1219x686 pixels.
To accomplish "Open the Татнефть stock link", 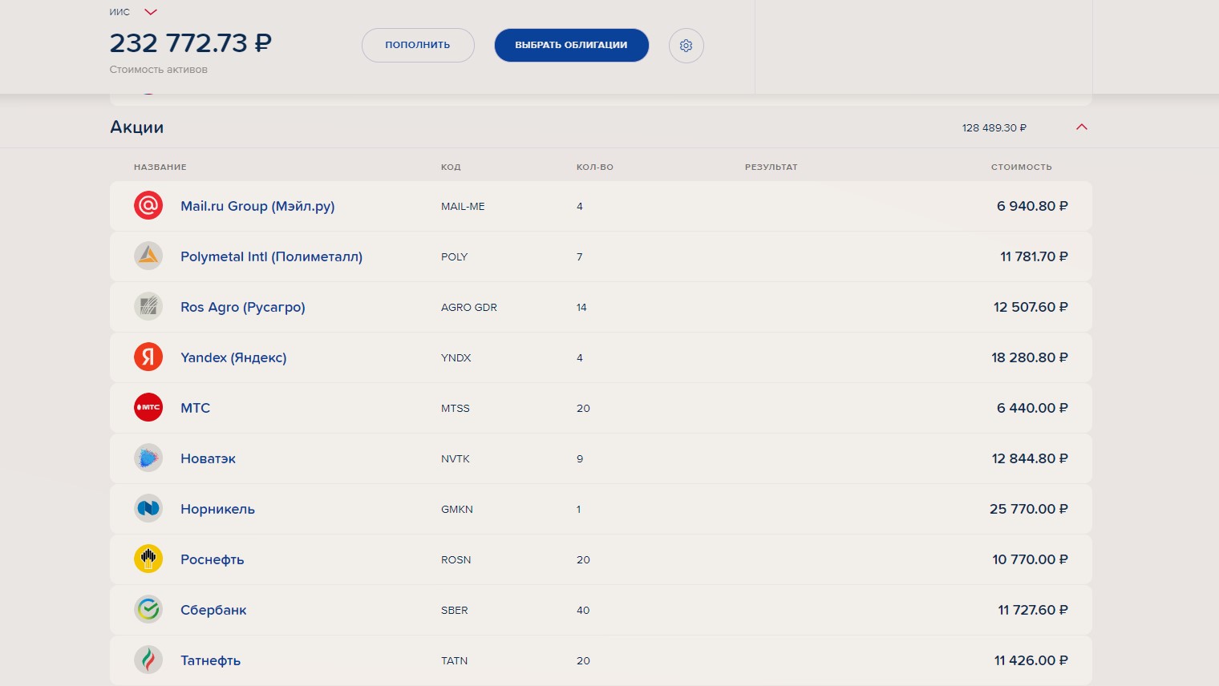I will [x=210, y=660].
